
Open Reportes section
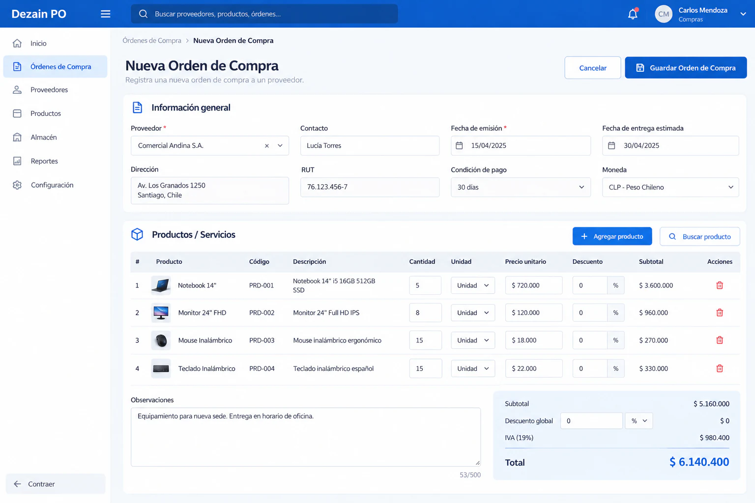(x=55, y=161)
